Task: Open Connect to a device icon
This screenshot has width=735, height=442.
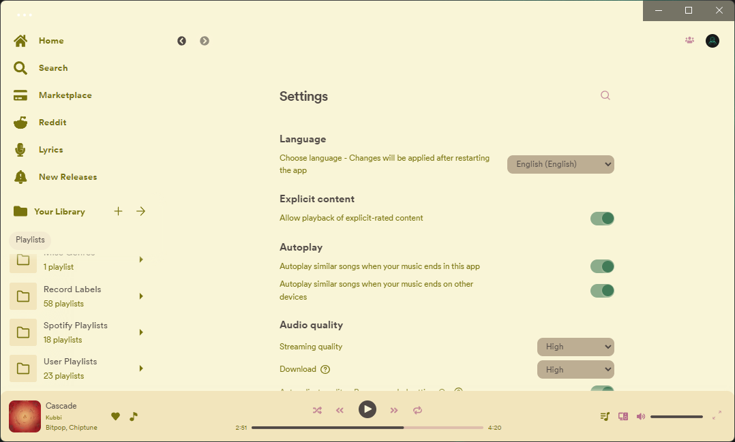Action: point(623,416)
